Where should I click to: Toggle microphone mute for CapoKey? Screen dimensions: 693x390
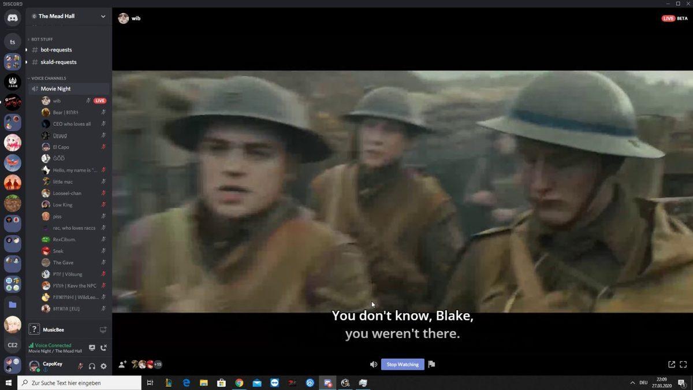click(80, 366)
